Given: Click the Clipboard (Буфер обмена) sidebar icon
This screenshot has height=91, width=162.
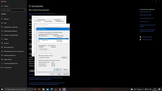Looking at the screenshot, I should point(2,59).
